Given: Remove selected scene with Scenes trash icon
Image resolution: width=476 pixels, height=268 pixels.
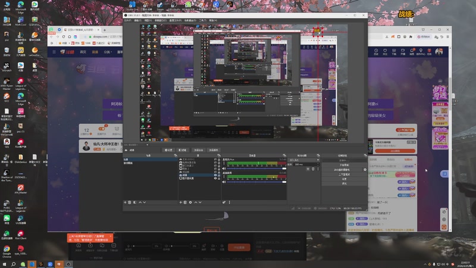Looking at the screenshot, I should pyautogui.click(x=129, y=202).
